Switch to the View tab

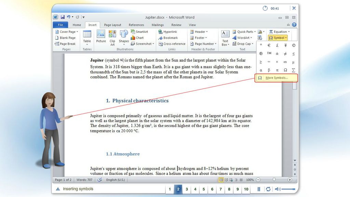click(192, 25)
